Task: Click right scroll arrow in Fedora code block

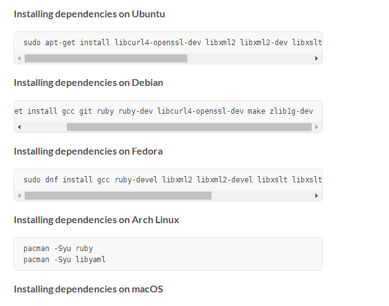Action: point(317,195)
